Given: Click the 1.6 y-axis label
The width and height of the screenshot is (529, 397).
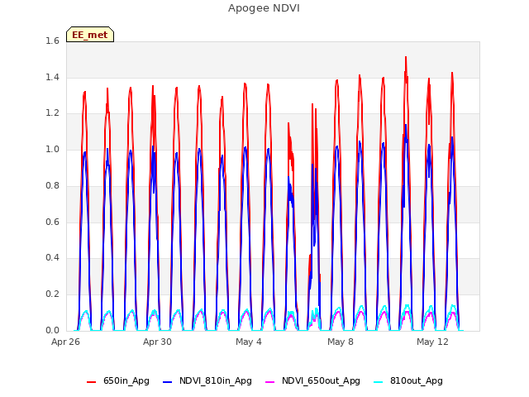Looking at the screenshot, I should 52,41.
